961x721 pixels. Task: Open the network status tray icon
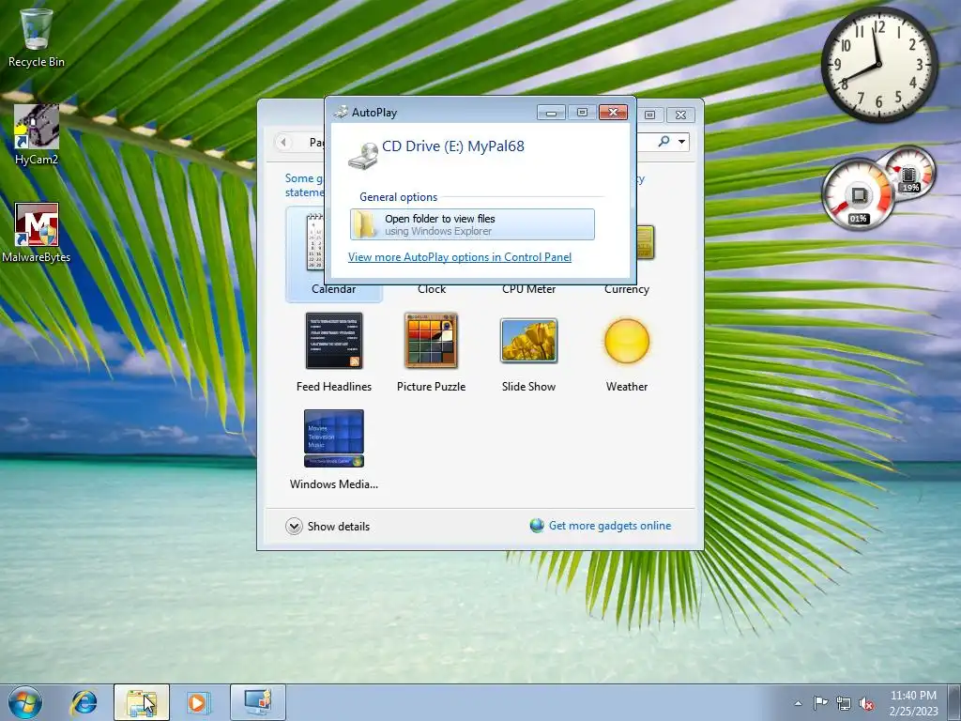(x=844, y=703)
